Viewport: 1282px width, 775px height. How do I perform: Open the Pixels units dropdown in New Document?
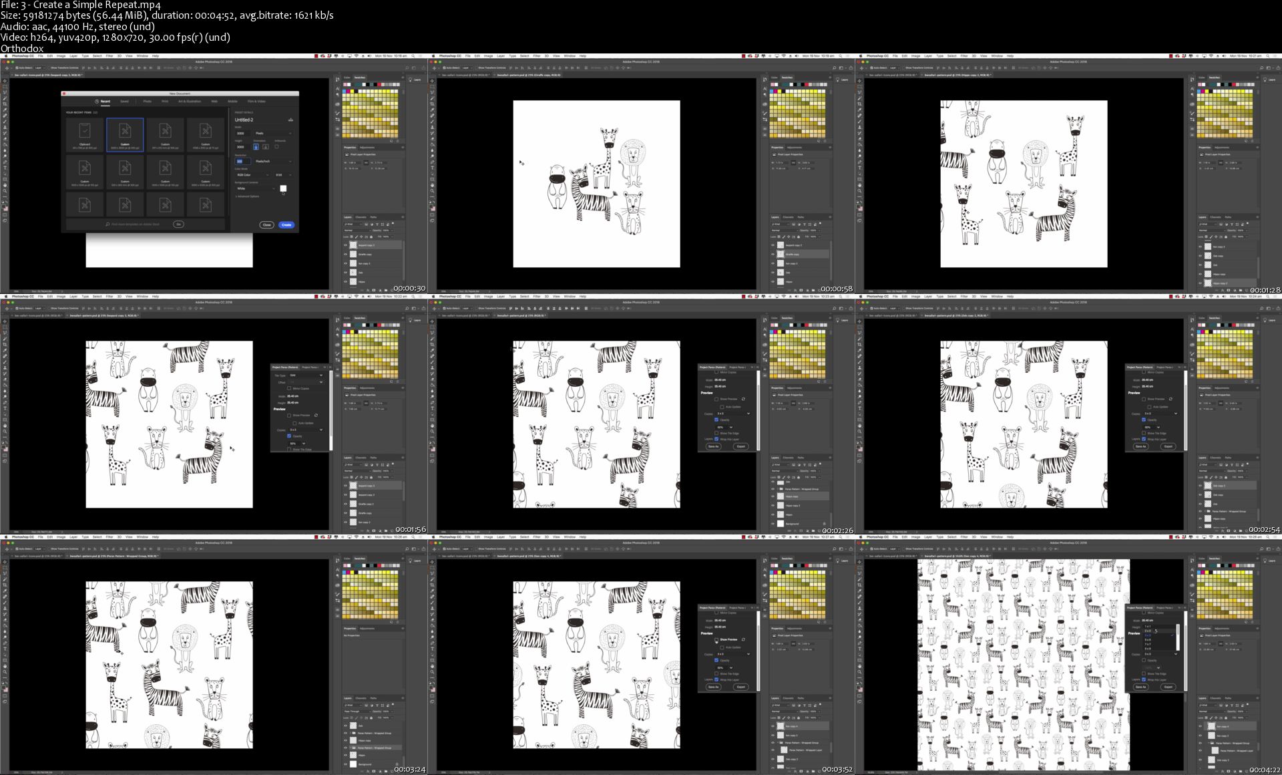click(x=274, y=134)
